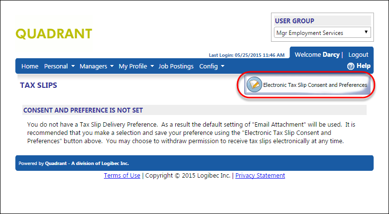
Task: Click the Help question mark icon
Action: (x=351, y=66)
